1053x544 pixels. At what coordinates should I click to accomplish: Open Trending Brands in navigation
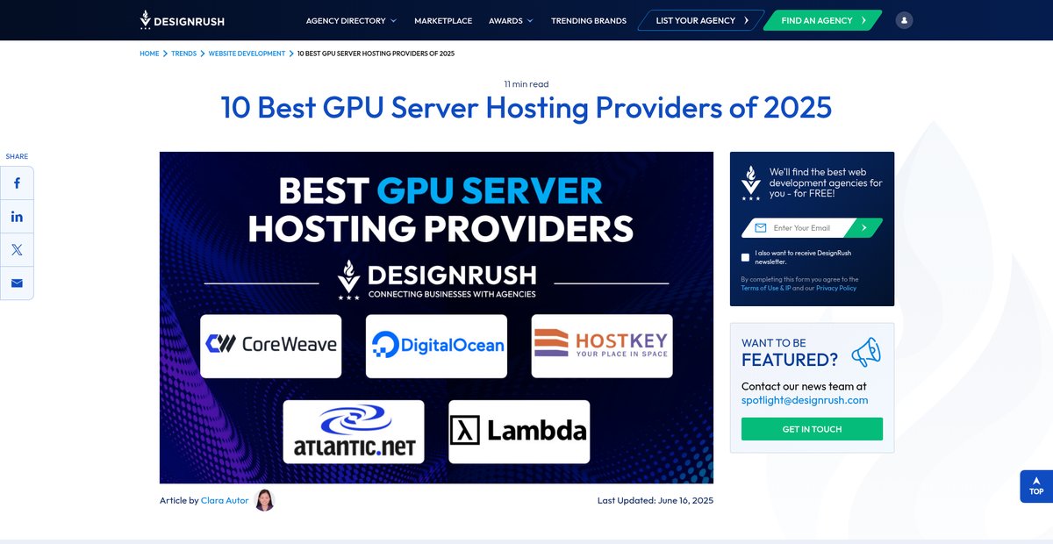[589, 20]
